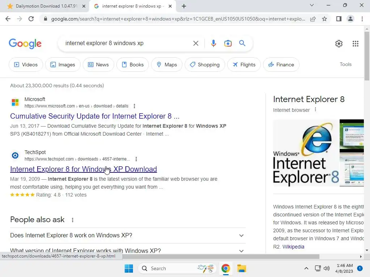This screenshot has height=277, width=370.
Task: Open more options beside Internet browser label
Action: click(x=315, y=110)
